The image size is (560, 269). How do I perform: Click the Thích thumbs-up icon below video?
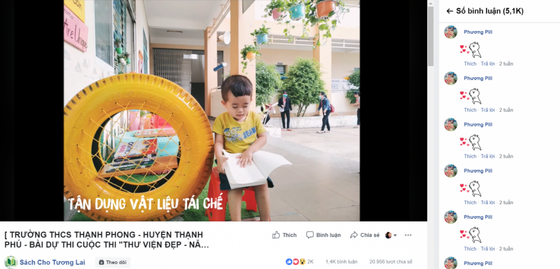(276, 235)
